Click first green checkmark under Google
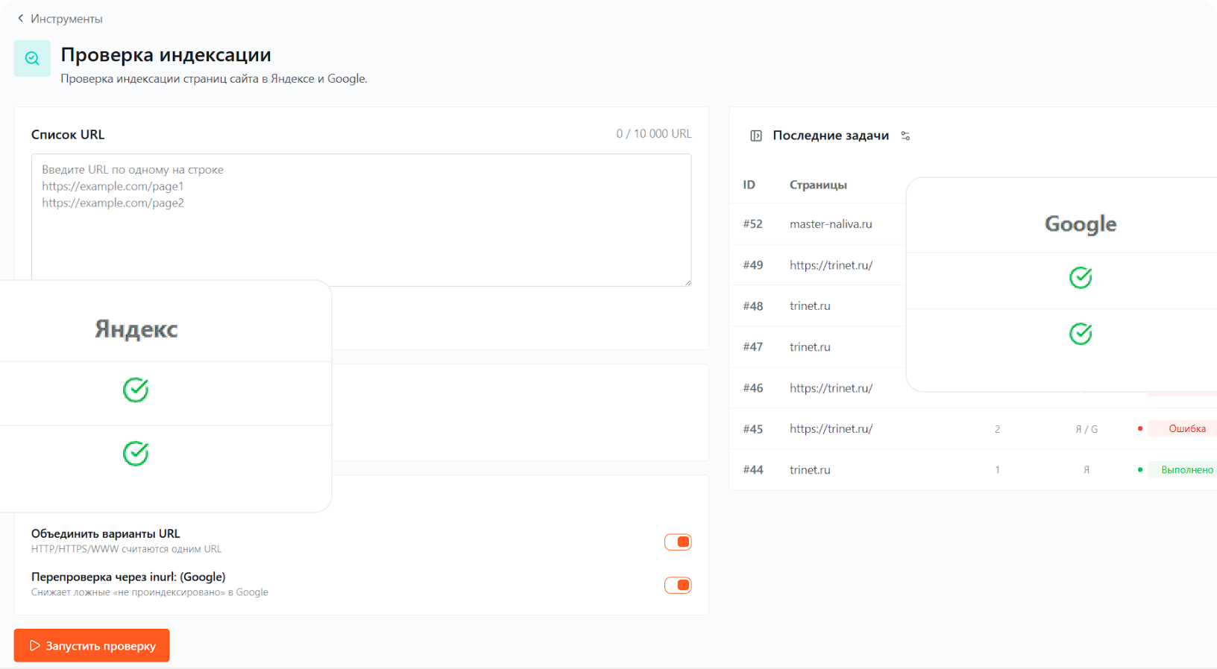The image size is (1217, 669). [1081, 278]
